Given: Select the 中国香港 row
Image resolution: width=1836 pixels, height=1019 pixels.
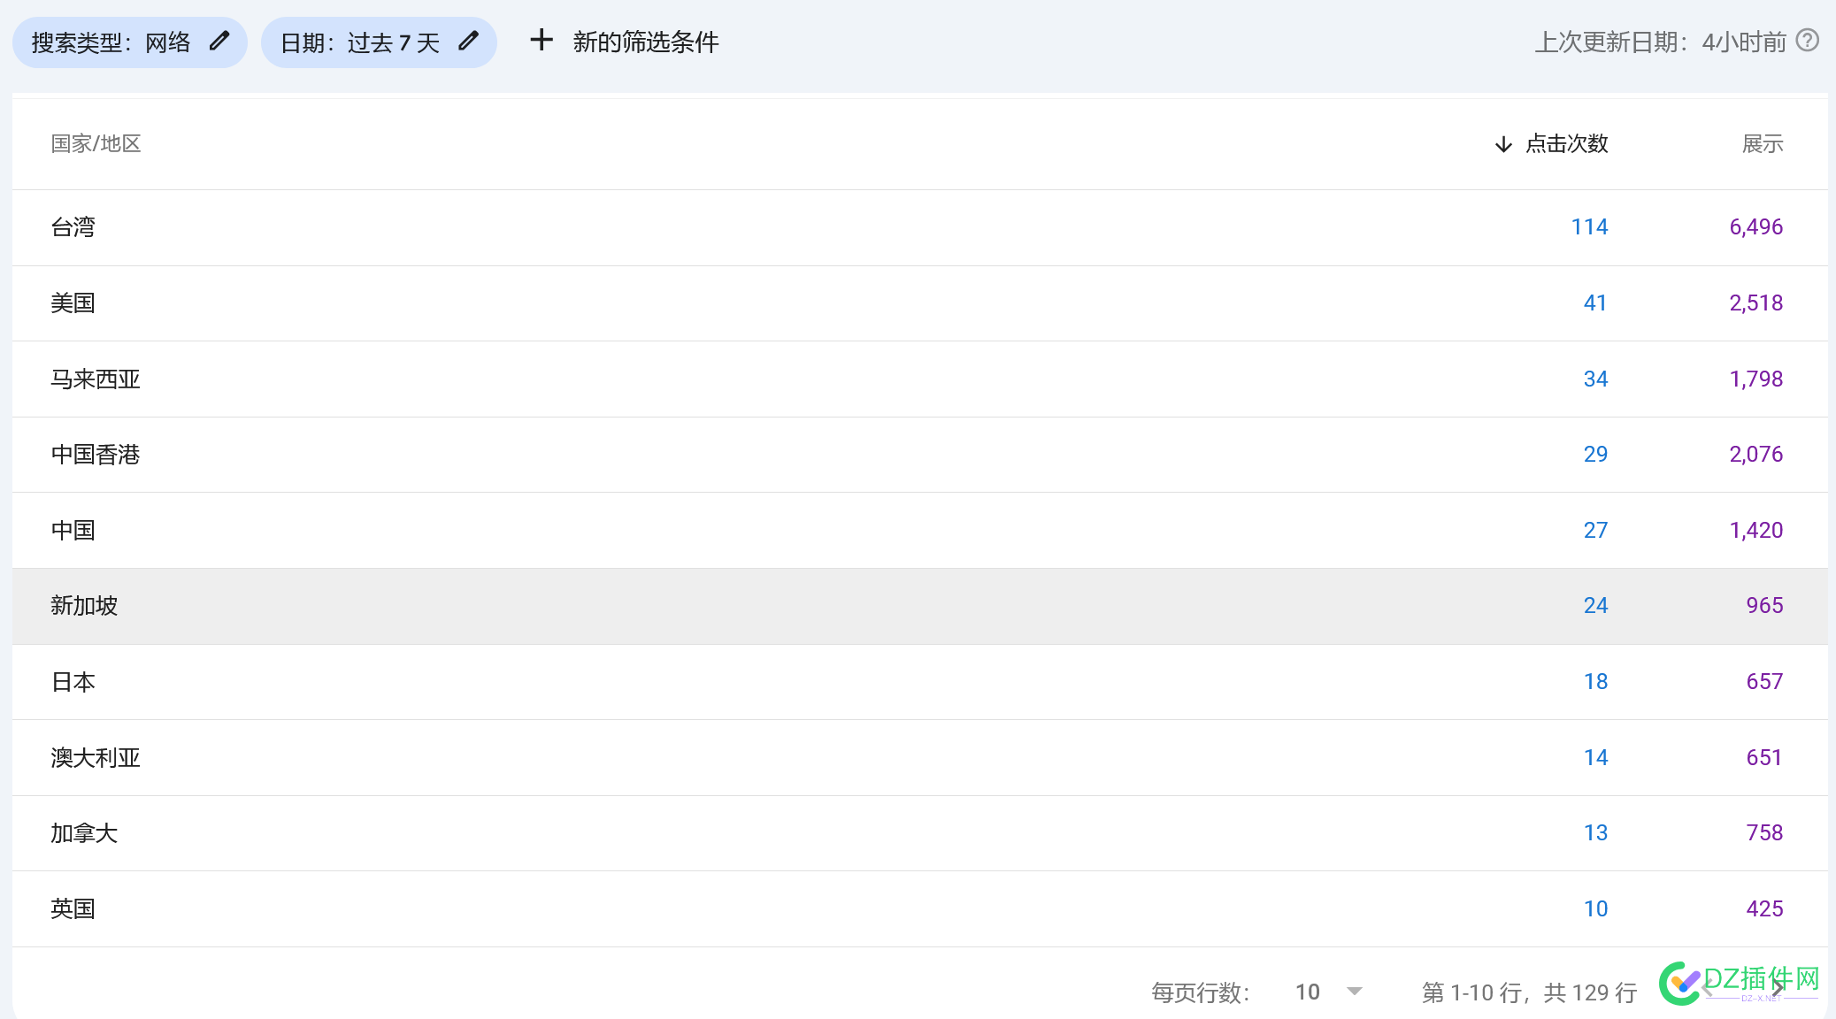Looking at the screenshot, I should tap(920, 455).
